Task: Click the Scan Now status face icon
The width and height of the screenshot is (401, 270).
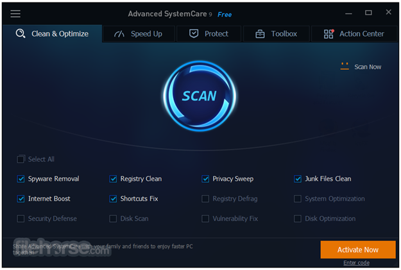Action: pyautogui.click(x=345, y=66)
